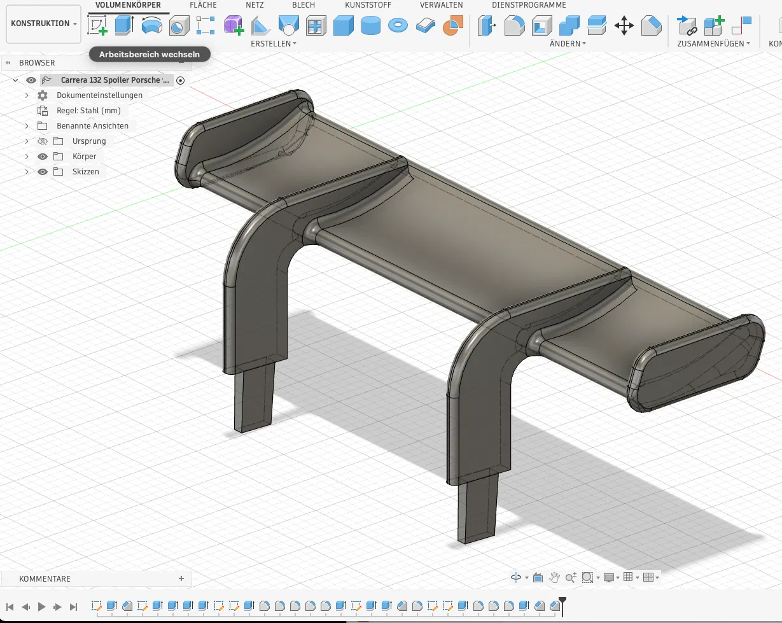Click the Torus primitive icon

[398, 26]
